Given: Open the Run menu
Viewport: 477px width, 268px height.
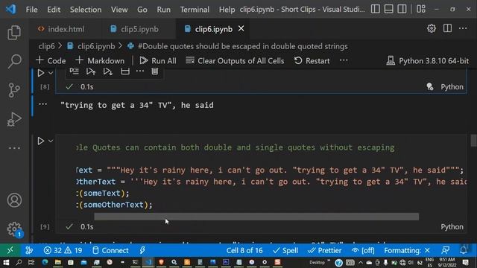Looking at the screenshot, I should (x=164, y=10).
